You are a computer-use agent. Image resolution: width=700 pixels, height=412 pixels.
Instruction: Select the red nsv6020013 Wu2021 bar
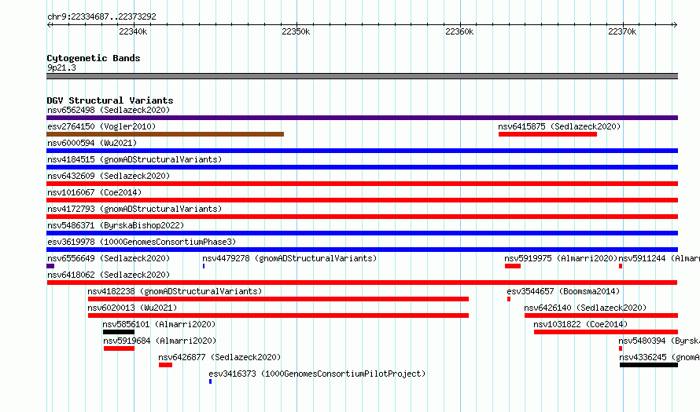coord(278,315)
